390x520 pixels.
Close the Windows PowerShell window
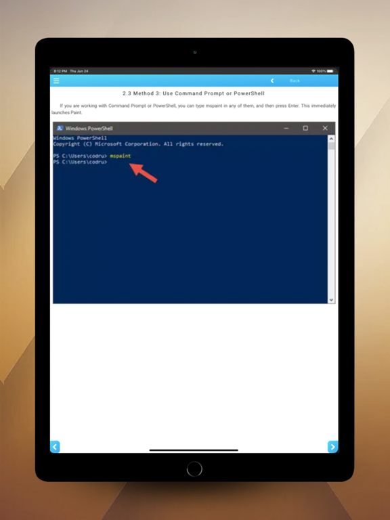point(325,129)
